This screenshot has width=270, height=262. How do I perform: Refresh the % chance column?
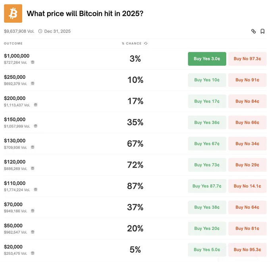pos(146,43)
